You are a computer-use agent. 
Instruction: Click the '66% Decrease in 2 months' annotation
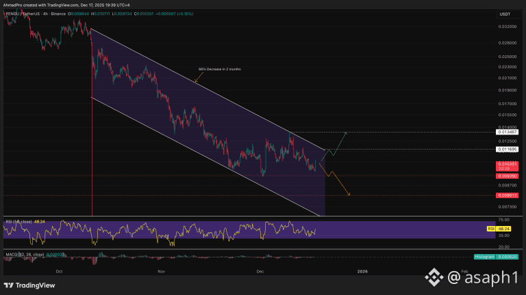pyautogui.click(x=219, y=69)
